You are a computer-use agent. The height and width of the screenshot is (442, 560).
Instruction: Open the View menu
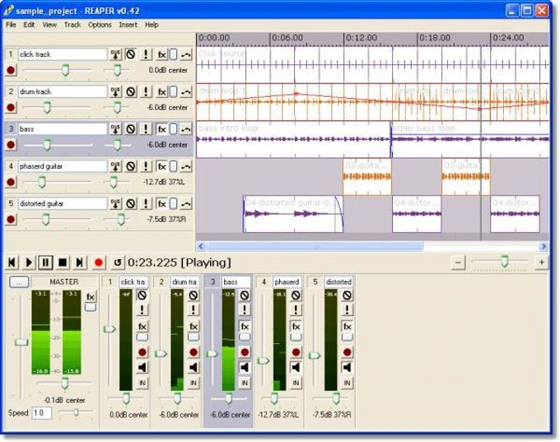(49, 25)
